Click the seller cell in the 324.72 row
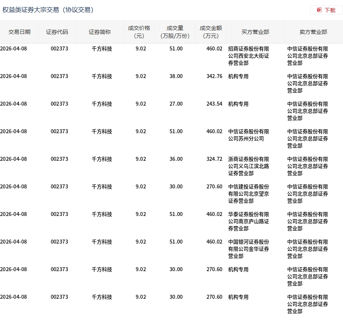Image resolution: width=343 pixels, height=320 pixels. coord(307,166)
